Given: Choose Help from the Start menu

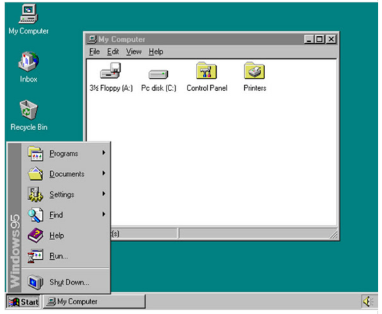Looking at the screenshot, I should tap(66, 235).
